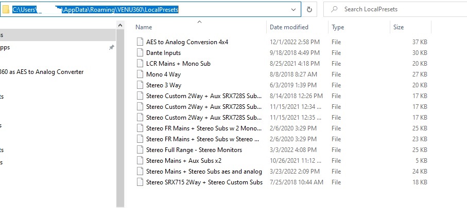Click the date '3/3/2022 4:08 PM'
Screen dimensions: 467x208
tap(293, 150)
